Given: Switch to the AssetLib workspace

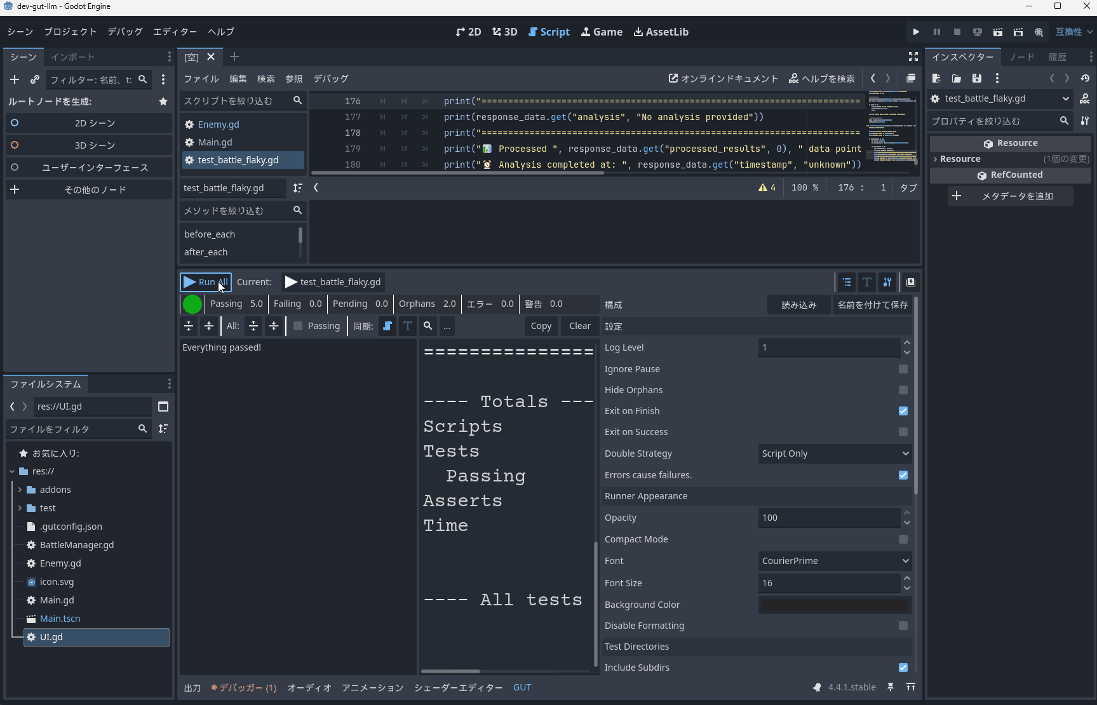Looking at the screenshot, I should (661, 32).
